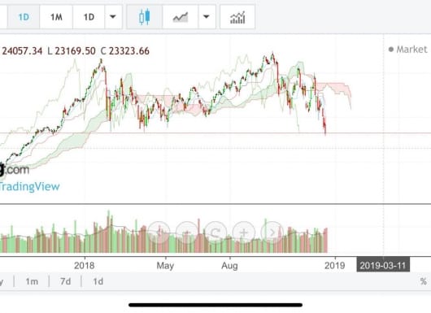The image size is (431, 313).
Task: Expand the chart style dropdown arrow
Action: pos(207,17)
